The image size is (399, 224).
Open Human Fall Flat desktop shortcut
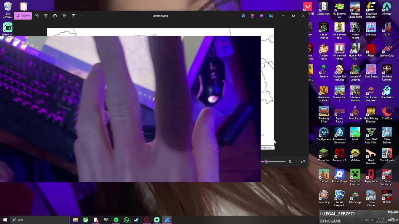click(355, 52)
